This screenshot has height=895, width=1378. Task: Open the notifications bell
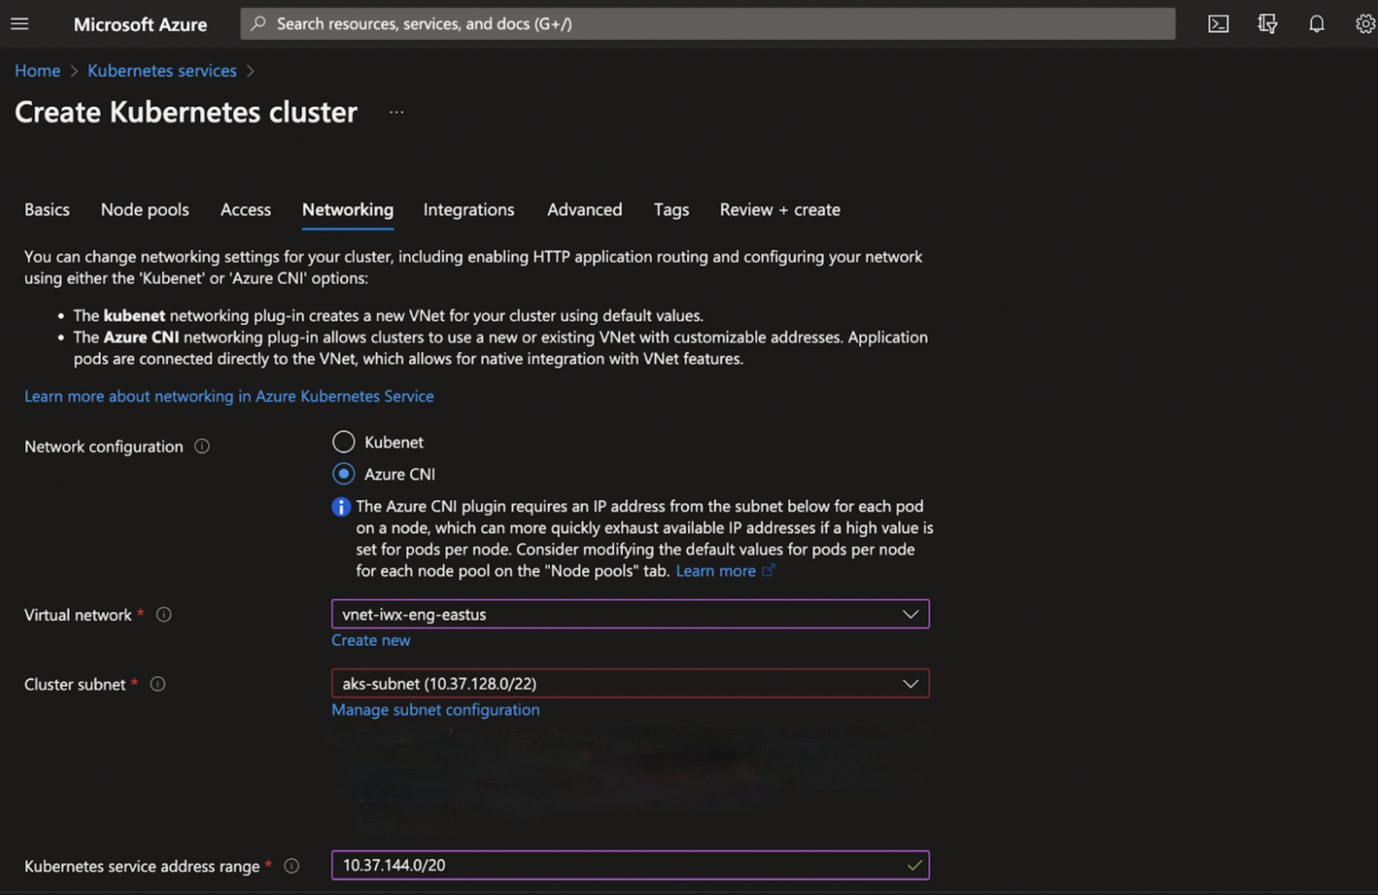tap(1317, 24)
